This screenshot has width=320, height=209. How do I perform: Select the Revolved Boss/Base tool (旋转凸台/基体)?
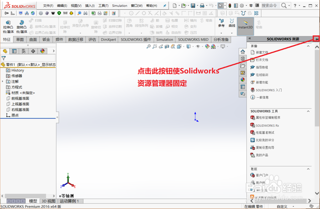pyautogui.click(x=22, y=27)
